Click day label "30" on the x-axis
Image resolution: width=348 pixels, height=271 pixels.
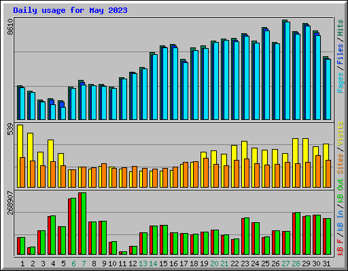point(316,264)
